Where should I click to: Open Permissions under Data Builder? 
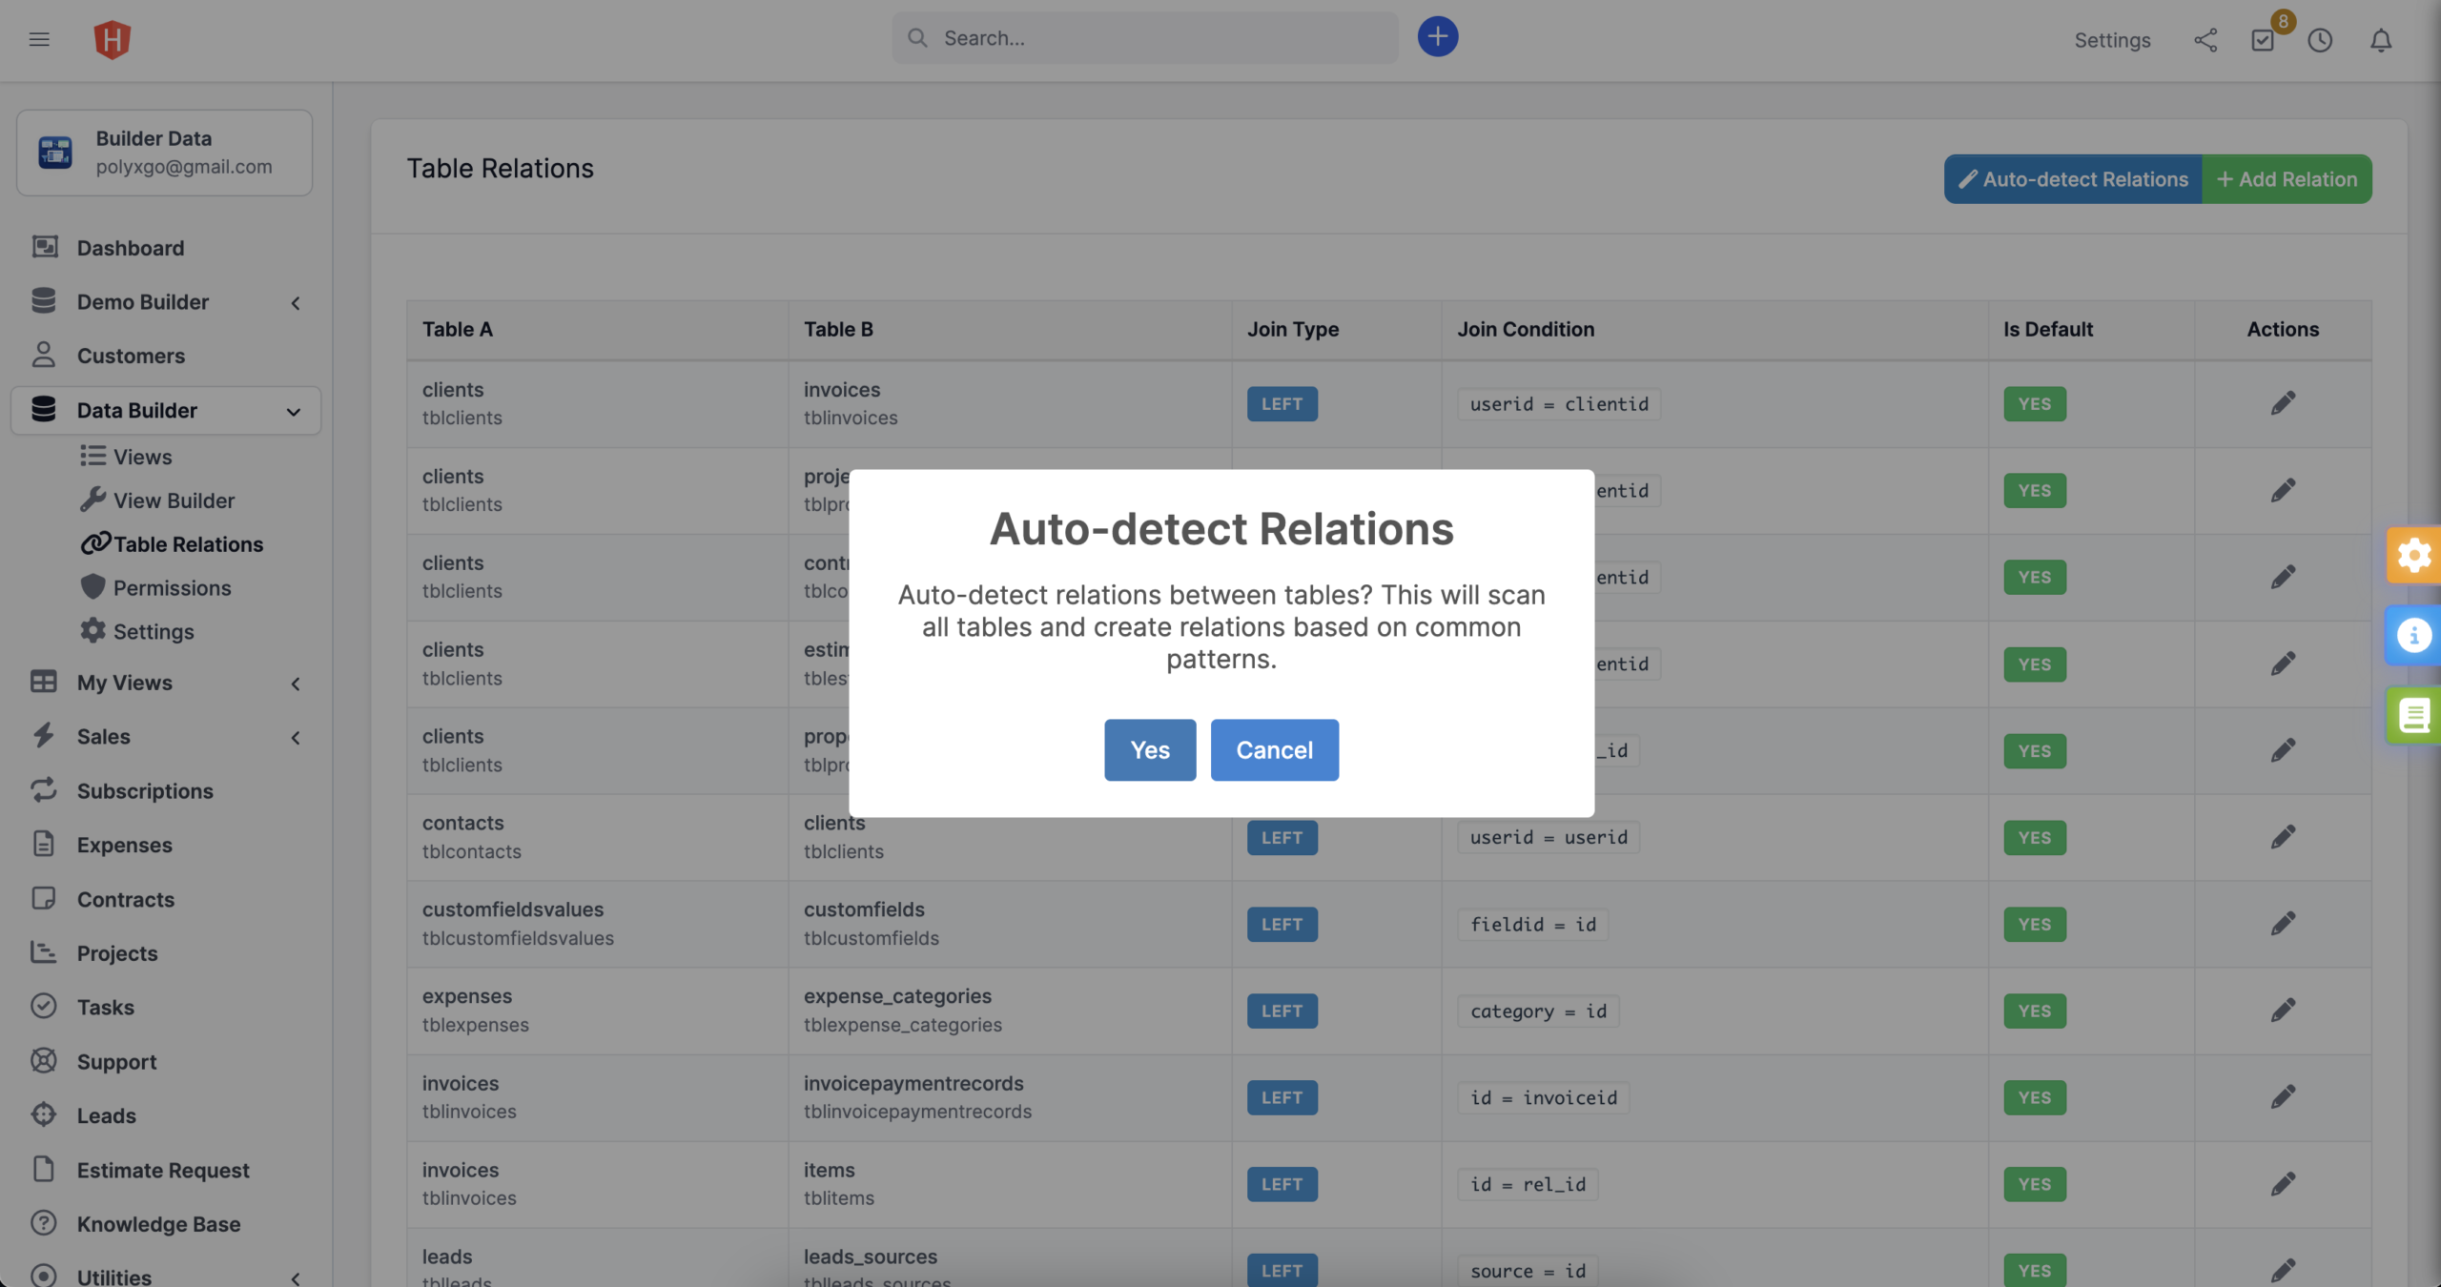(x=172, y=588)
